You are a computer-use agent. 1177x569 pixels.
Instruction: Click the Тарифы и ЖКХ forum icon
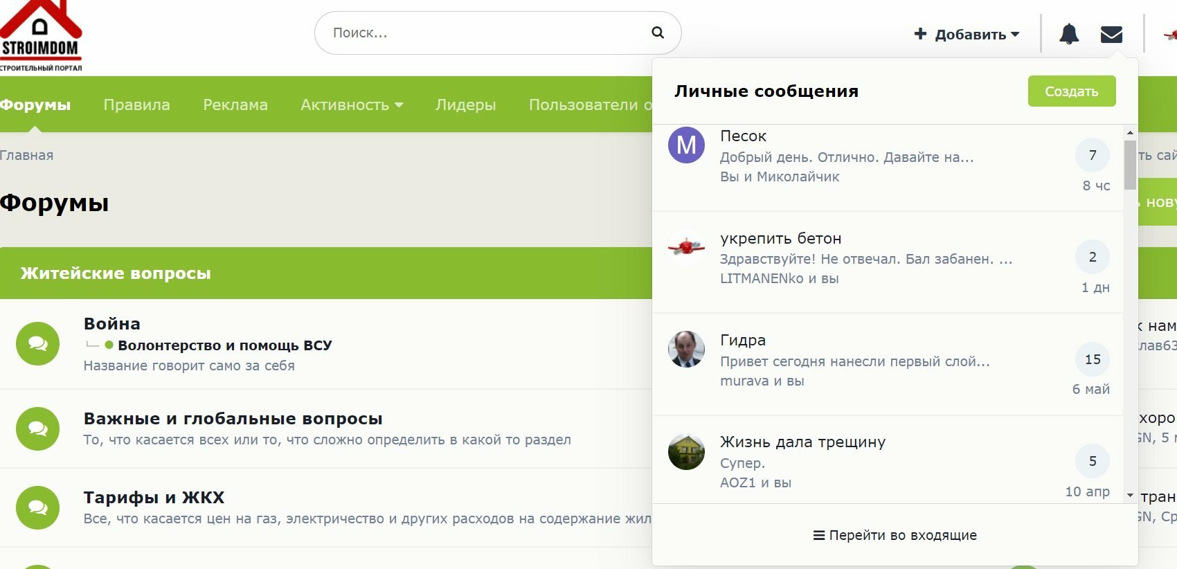(38, 507)
